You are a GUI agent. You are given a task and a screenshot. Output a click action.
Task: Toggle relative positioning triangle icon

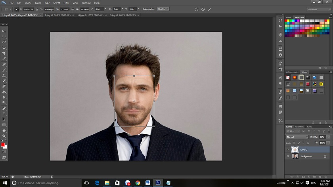(x=37, y=10)
